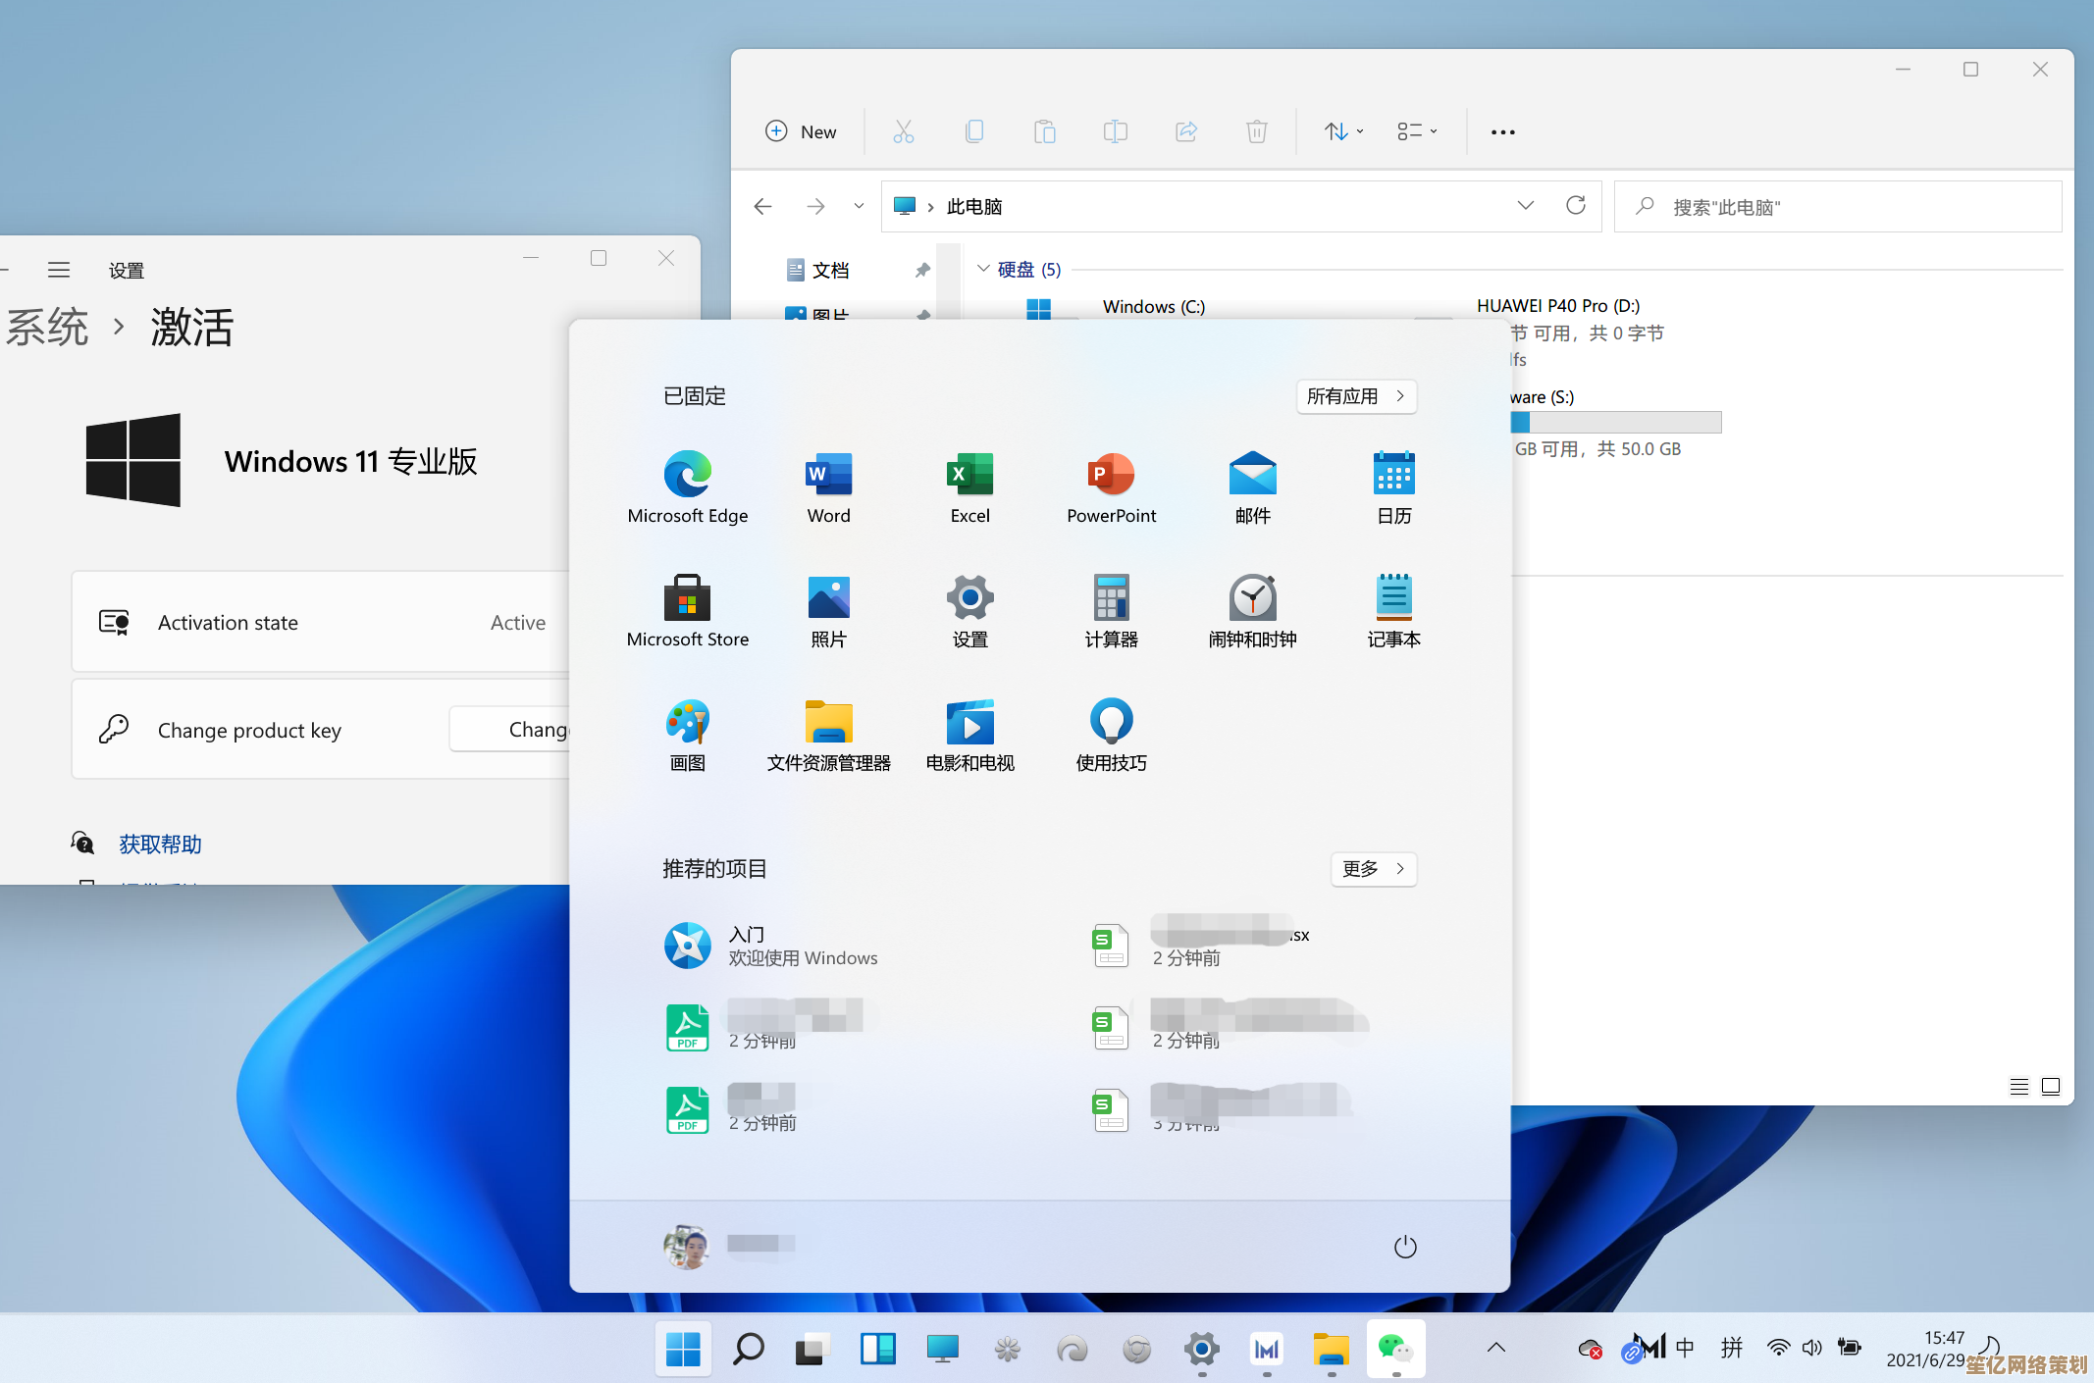Launch PowerPoint from pinned apps
This screenshot has height=1383, width=2094.
click(1111, 487)
